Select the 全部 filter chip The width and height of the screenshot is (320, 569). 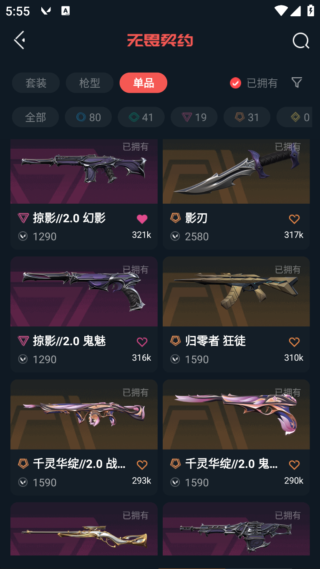pos(35,117)
